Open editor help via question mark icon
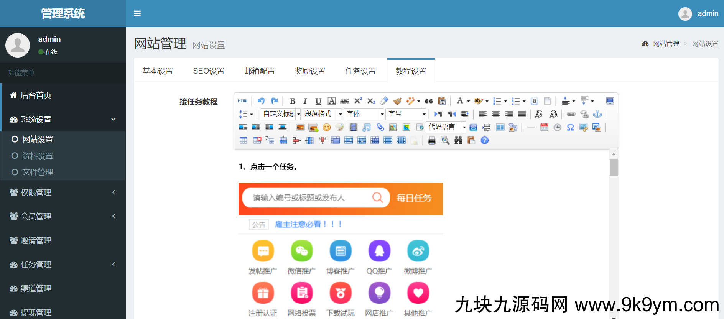The width and height of the screenshot is (724, 319). pyautogui.click(x=485, y=141)
